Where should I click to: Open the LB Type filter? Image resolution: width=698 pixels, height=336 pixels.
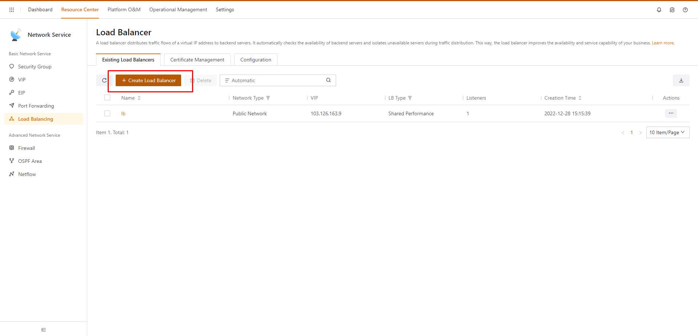point(410,98)
